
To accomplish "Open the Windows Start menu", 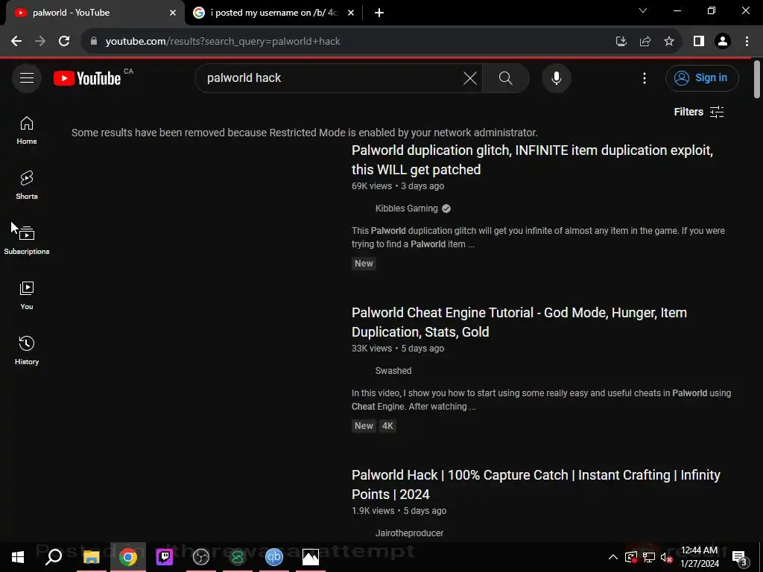I will coord(18,557).
